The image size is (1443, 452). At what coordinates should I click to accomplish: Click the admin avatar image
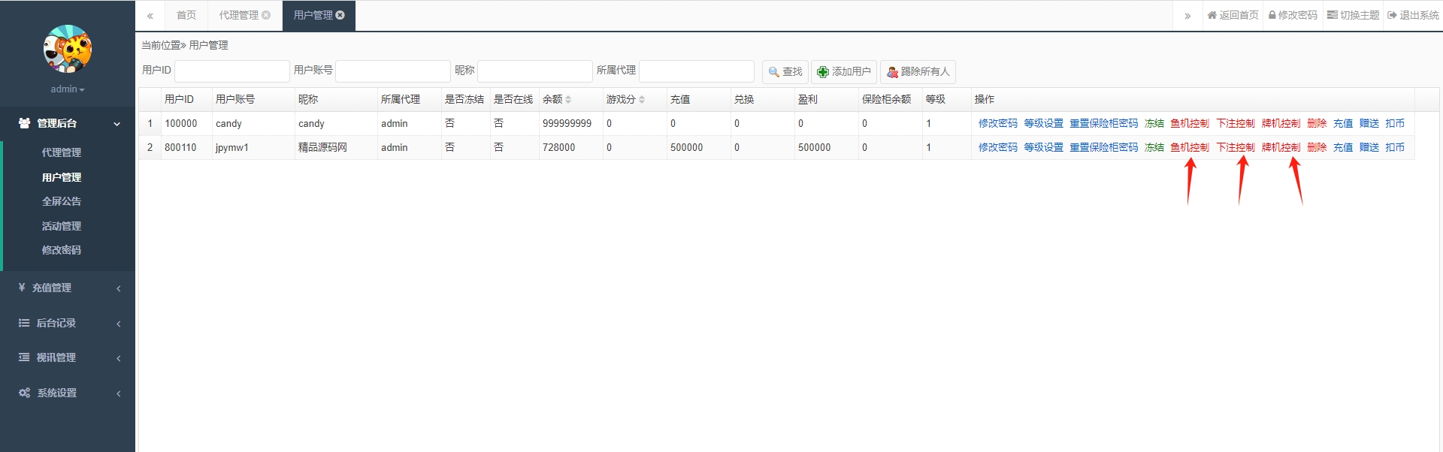[x=68, y=49]
